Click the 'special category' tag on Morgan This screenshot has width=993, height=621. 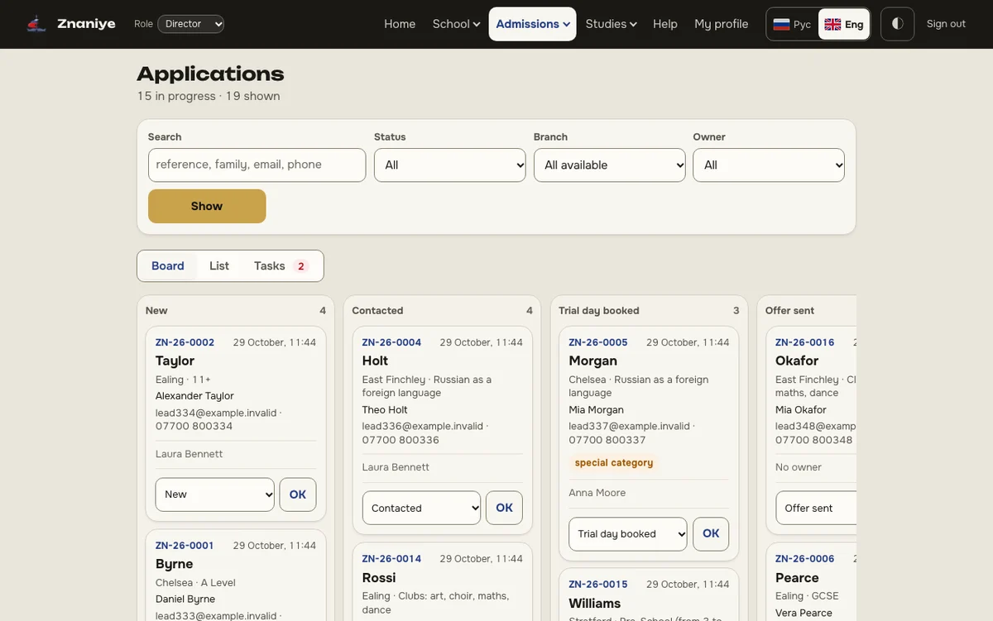tap(614, 463)
